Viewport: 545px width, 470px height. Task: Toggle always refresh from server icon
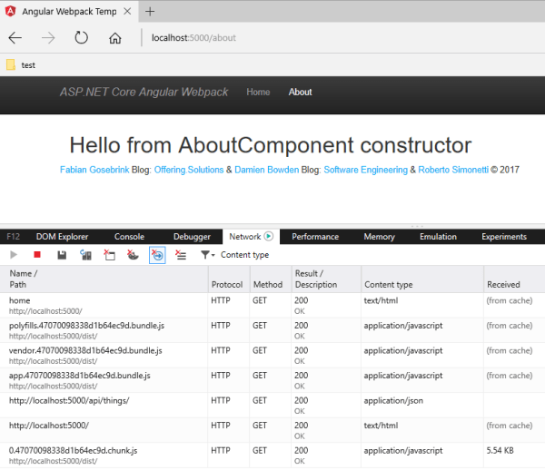[85, 255]
